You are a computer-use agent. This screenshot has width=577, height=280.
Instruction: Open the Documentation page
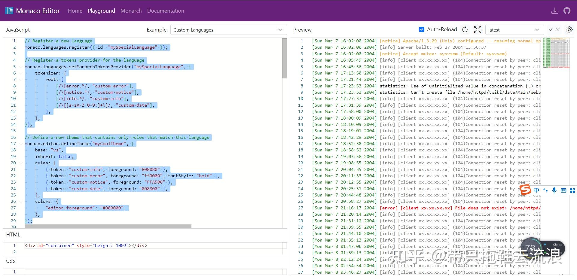(x=166, y=11)
